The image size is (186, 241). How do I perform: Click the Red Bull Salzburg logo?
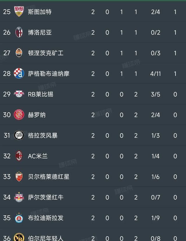tap(19, 197)
